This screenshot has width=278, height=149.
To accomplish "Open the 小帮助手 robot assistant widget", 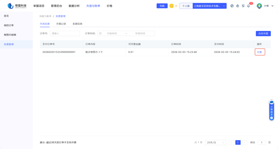I will coord(272,110).
